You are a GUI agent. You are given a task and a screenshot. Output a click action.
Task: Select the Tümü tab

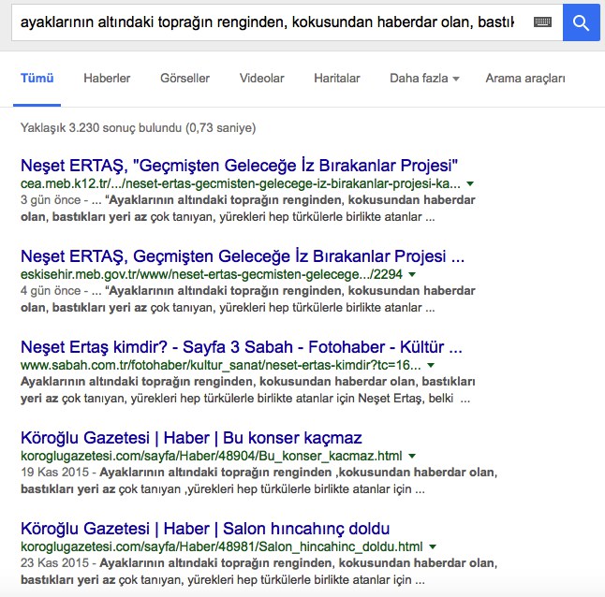click(37, 79)
